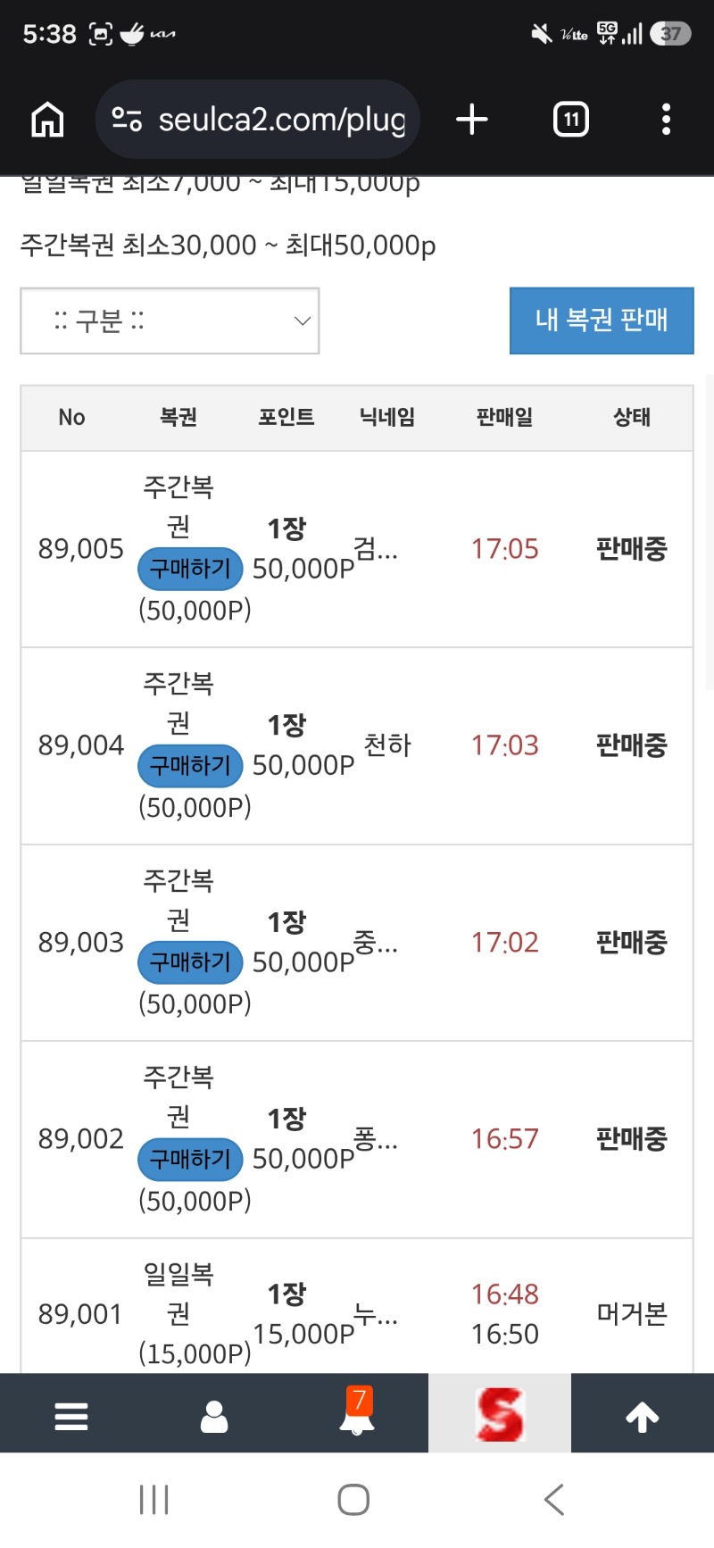
Task: Click the 내 복권 판매 button
Action: click(602, 320)
